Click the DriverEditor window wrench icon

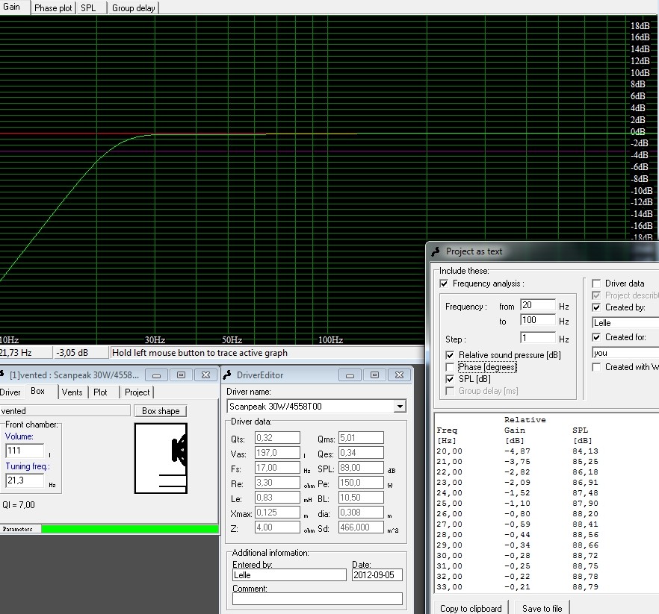[x=227, y=375]
